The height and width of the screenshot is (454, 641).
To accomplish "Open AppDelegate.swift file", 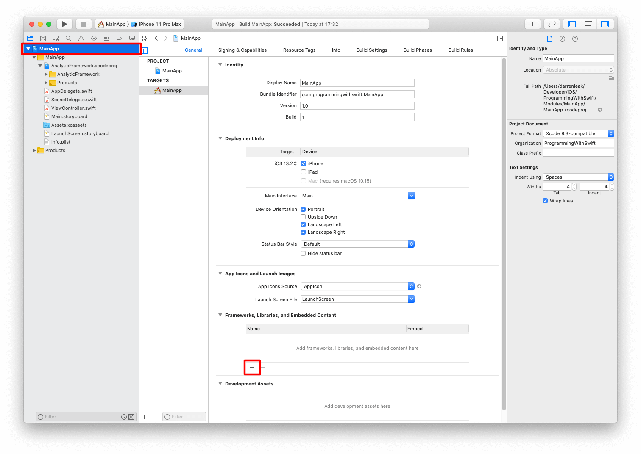I will click(x=71, y=91).
